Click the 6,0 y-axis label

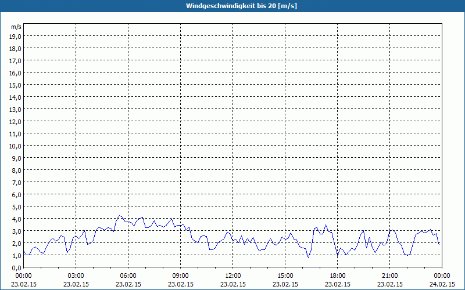click(x=17, y=195)
